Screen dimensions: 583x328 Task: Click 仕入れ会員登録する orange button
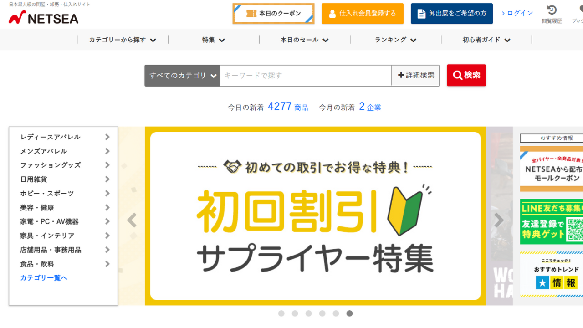[x=363, y=14]
